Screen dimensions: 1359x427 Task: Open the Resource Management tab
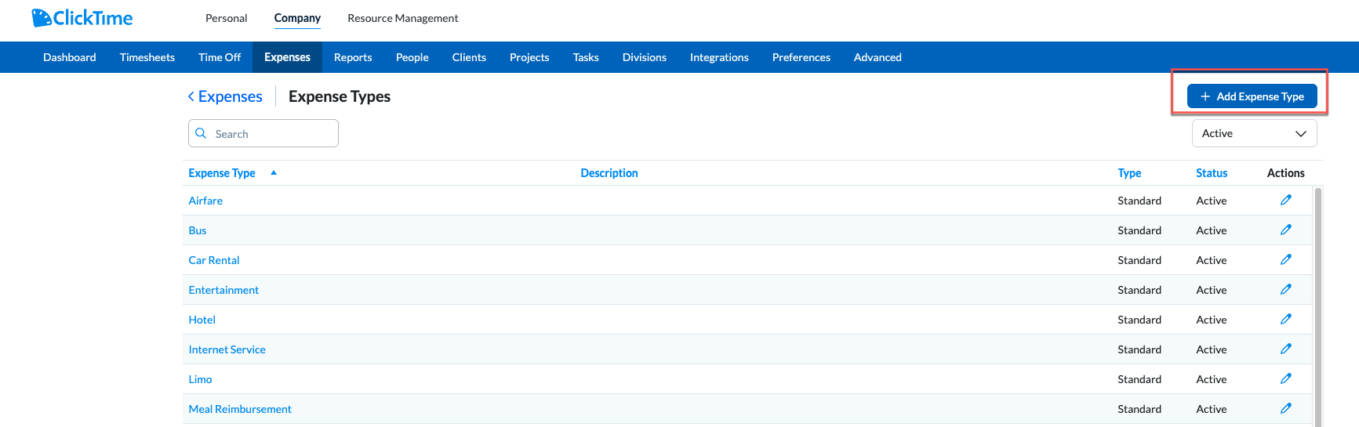coord(403,18)
